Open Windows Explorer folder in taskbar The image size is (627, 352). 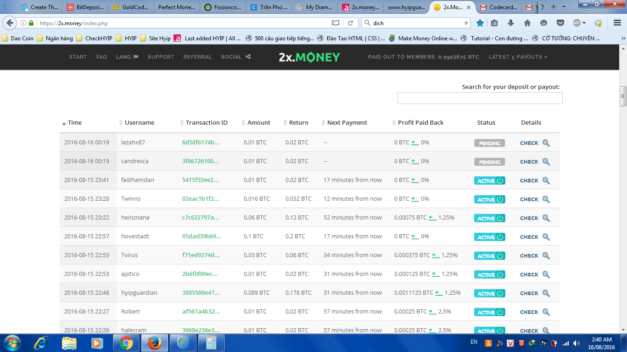pos(69,343)
